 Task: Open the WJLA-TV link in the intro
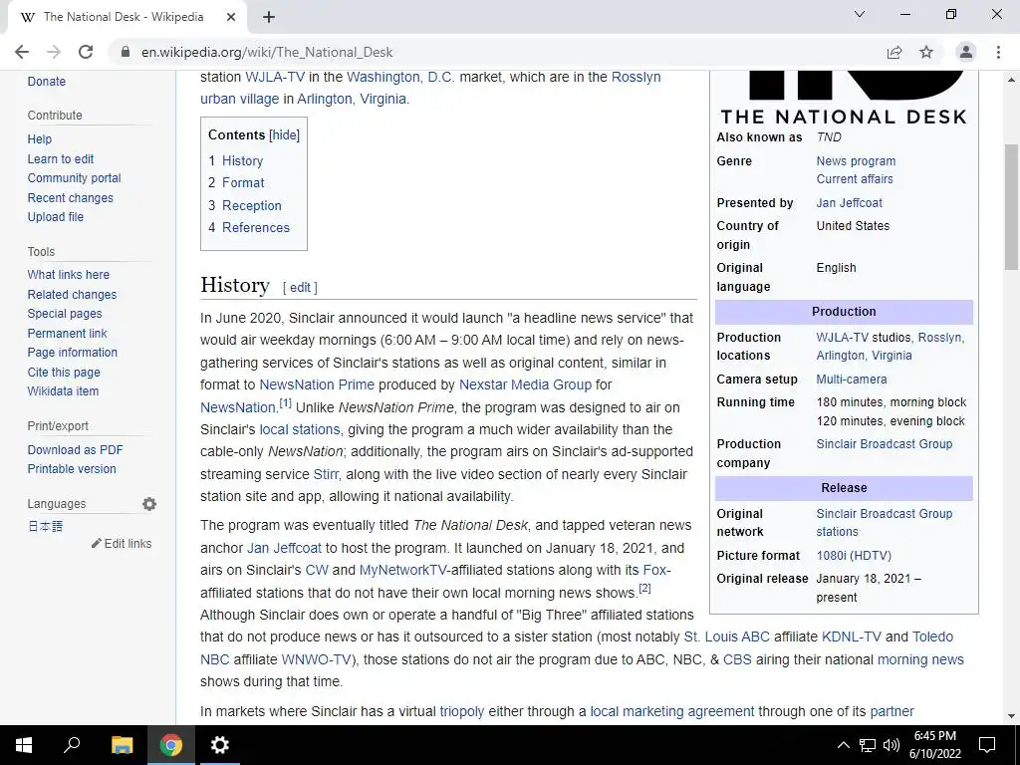[x=275, y=77]
